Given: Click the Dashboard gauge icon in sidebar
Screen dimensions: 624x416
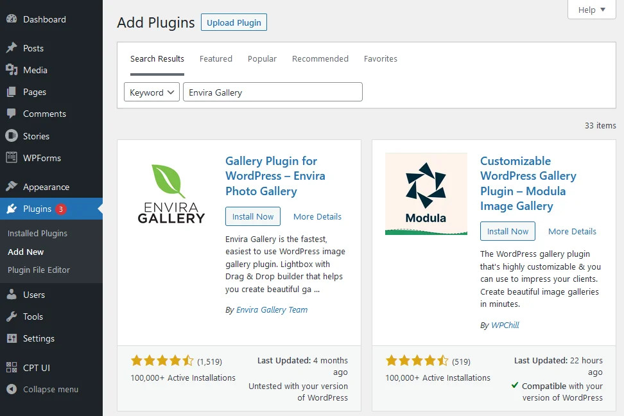Looking at the screenshot, I should tap(12, 19).
